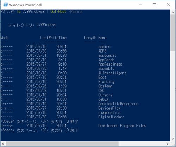The height and width of the screenshot is (147, 176).
Task: Click the debug directory name
Action: [103, 99]
